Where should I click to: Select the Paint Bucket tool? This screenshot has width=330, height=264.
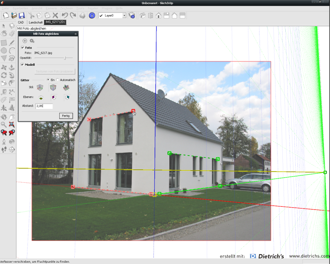(4, 34)
